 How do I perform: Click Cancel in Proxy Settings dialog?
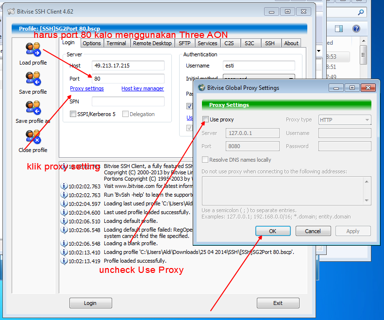[x=313, y=231]
